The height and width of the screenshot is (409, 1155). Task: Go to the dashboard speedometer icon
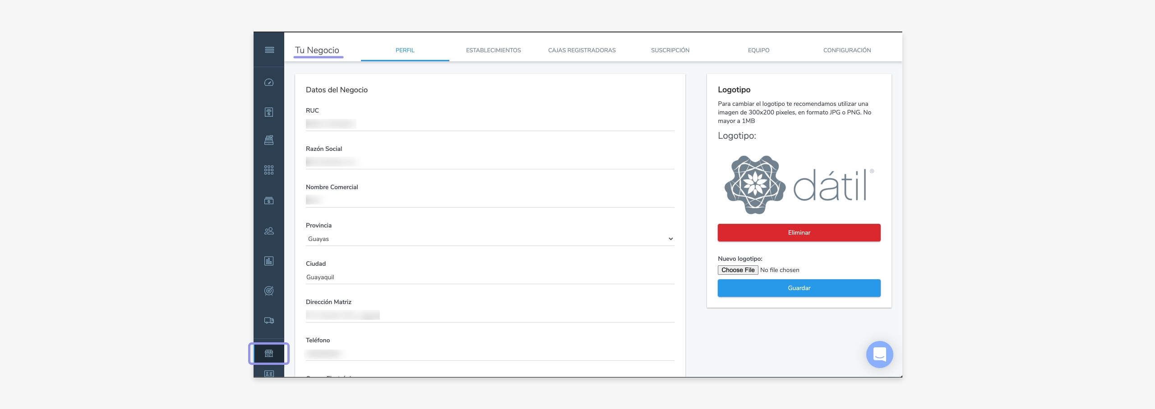click(269, 82)
